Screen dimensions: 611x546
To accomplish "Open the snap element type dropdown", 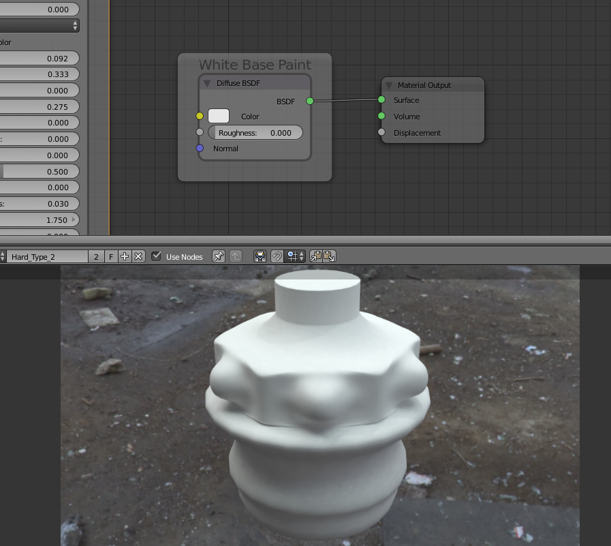I will (x=295, y=256).
